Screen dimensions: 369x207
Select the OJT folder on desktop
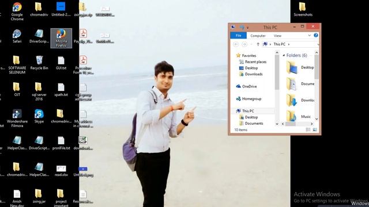17,90
